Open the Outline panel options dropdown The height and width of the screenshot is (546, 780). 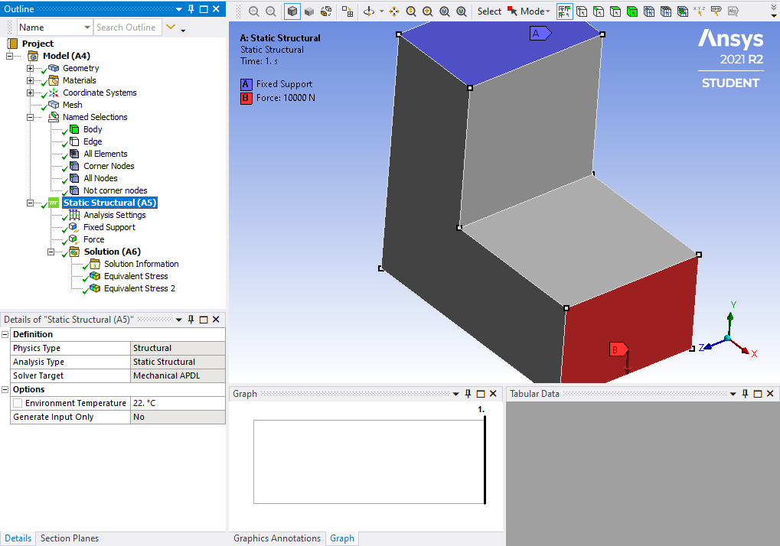(x=179, y=9)
